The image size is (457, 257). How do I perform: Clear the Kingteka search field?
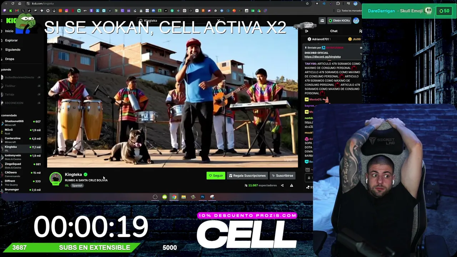[x=219, y=21]
